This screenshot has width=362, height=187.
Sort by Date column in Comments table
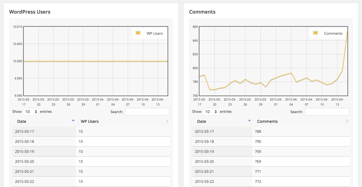pos(222,121)
